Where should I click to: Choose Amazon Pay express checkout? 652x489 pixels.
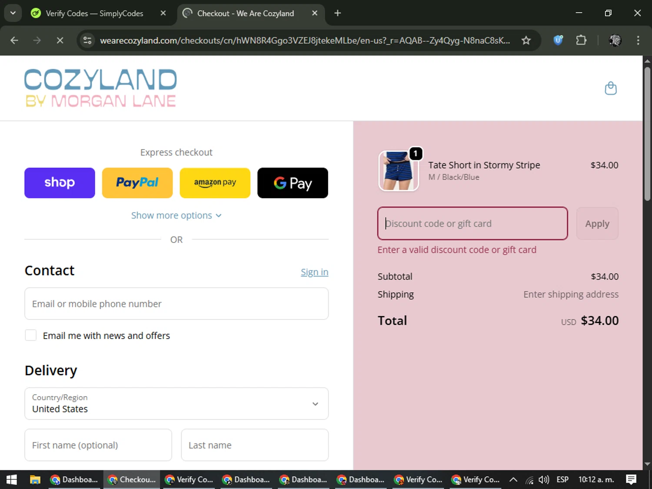click(215, 183)
